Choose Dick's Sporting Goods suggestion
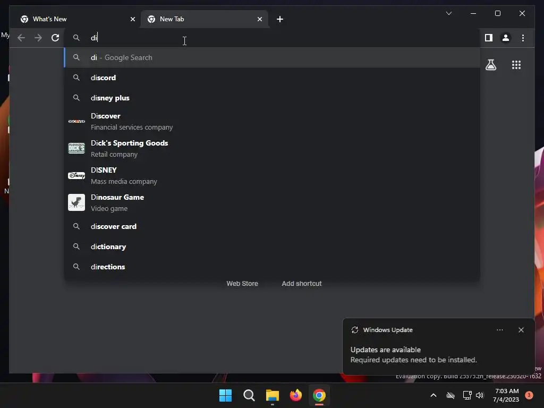This screenshot has height=408, width=544. point(273,149)
